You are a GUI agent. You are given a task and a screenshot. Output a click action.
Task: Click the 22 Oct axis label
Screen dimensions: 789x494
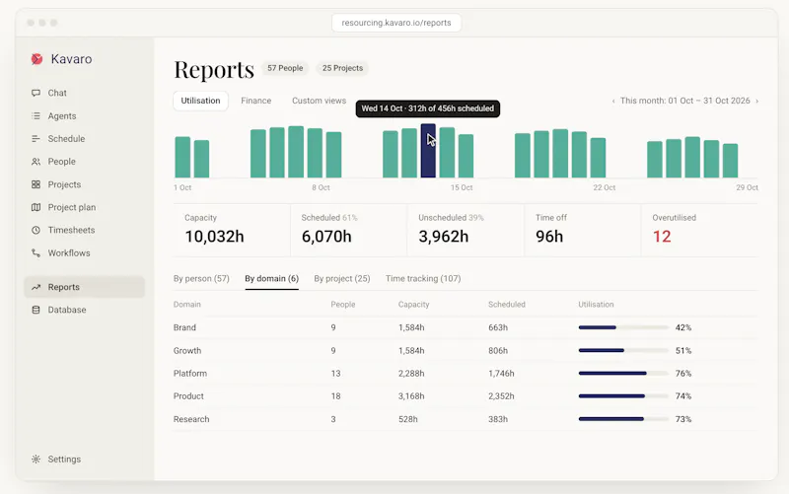(x=604, y=187)
